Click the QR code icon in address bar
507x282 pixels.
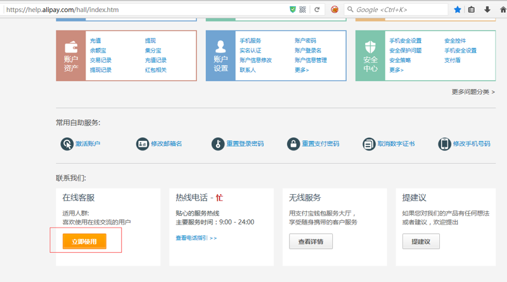tap(303, 9)
